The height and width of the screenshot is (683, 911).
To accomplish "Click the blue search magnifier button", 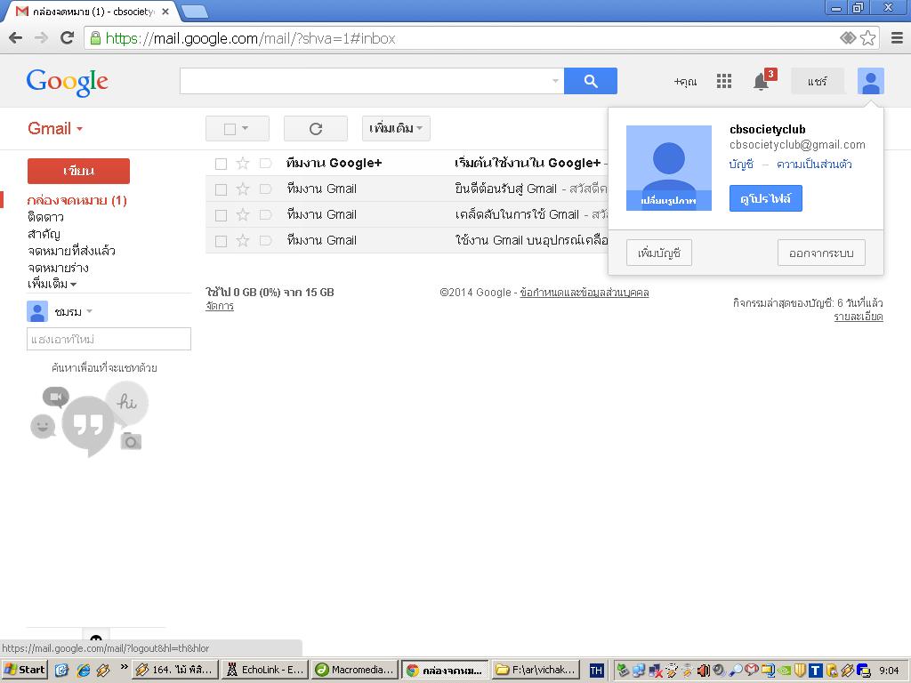I will [591, 81].
